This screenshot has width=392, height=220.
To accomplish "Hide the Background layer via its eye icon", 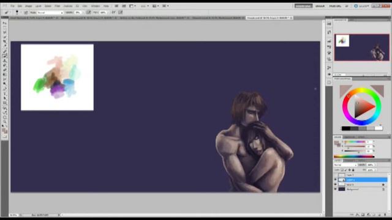I will pyautogui.click(x=335, y=189).
